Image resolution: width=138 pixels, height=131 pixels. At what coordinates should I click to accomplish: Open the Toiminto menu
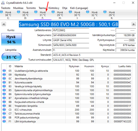click(31, 8)
